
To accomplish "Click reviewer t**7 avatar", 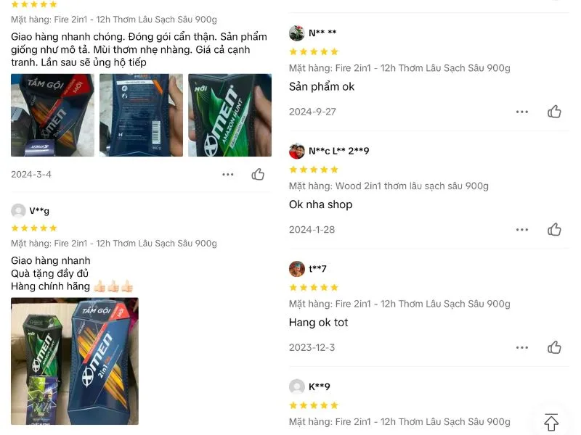I will (x=296, y=269).
